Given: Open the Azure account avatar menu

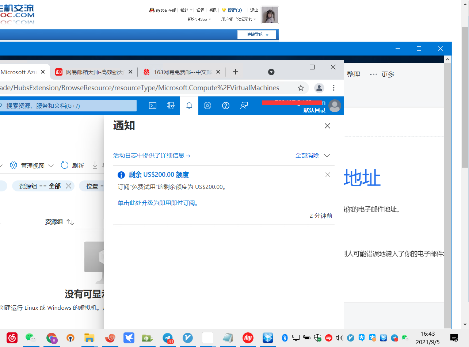Looking at the screenshot, I should tap(335, 106).
